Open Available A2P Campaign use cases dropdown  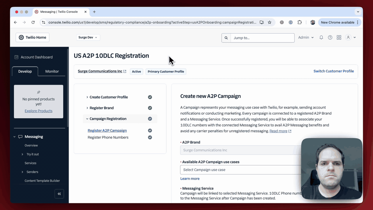tap(240, 170)
